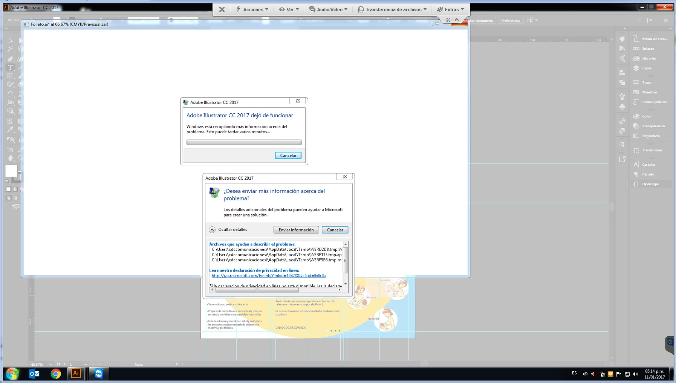The image size is (676, 383).
Task: Select the Rectangle tool
Action: 10,76
